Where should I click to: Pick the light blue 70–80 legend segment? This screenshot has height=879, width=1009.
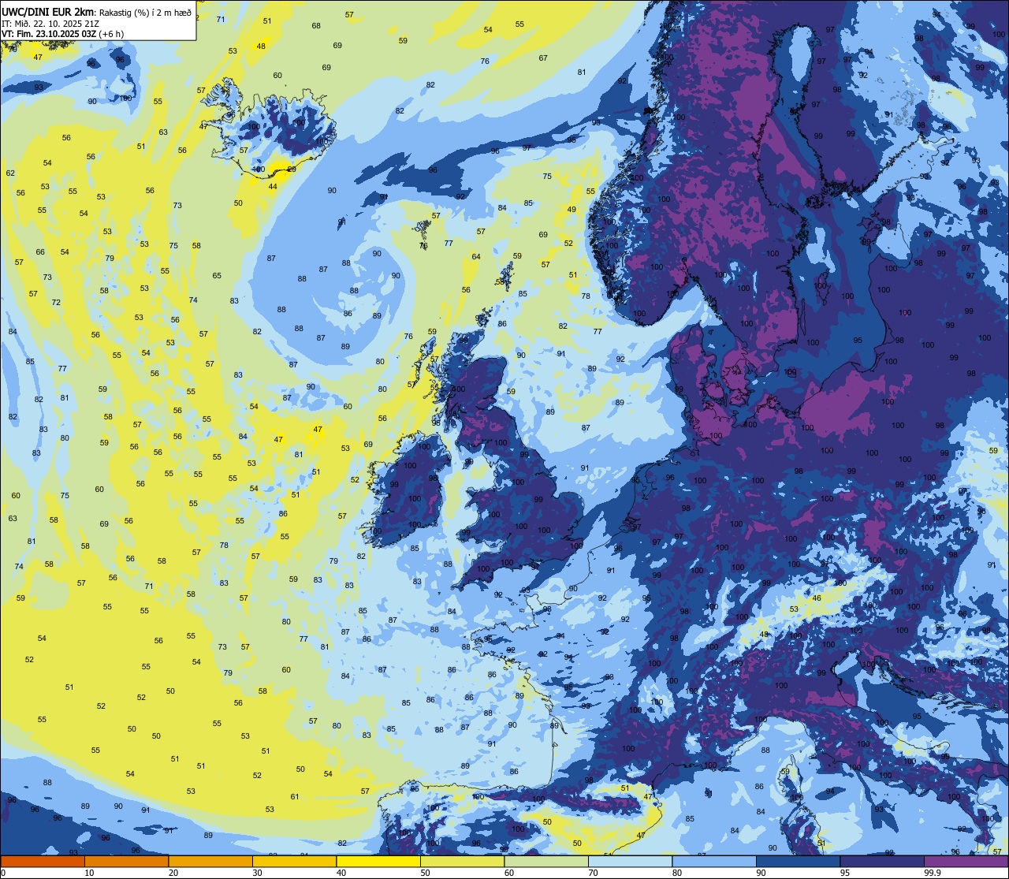[x=630, y=861]
